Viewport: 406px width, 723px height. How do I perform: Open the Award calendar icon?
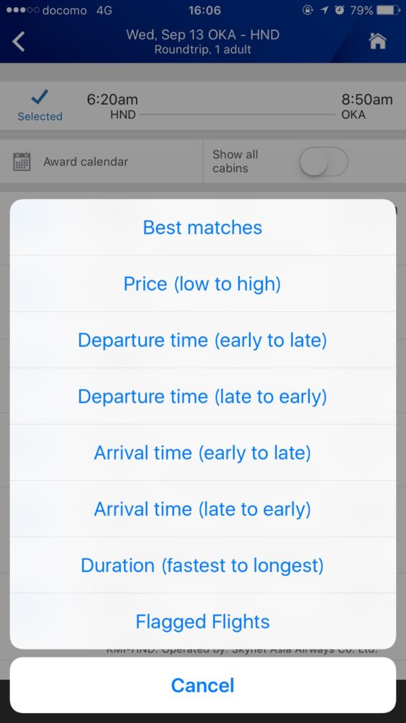pyautogui.click(x=22, y=162)
